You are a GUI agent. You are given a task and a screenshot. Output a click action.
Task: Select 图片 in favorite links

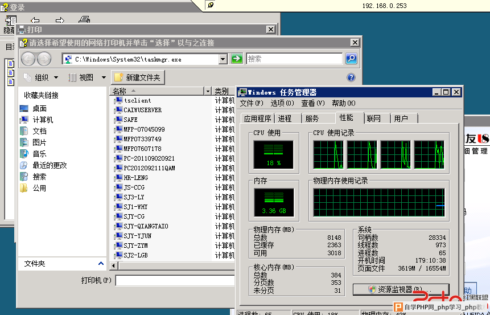point(33,142)
